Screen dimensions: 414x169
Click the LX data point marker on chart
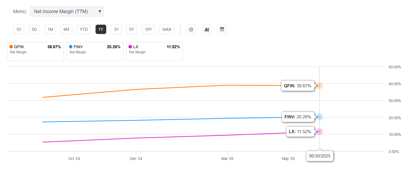(319, 132)
